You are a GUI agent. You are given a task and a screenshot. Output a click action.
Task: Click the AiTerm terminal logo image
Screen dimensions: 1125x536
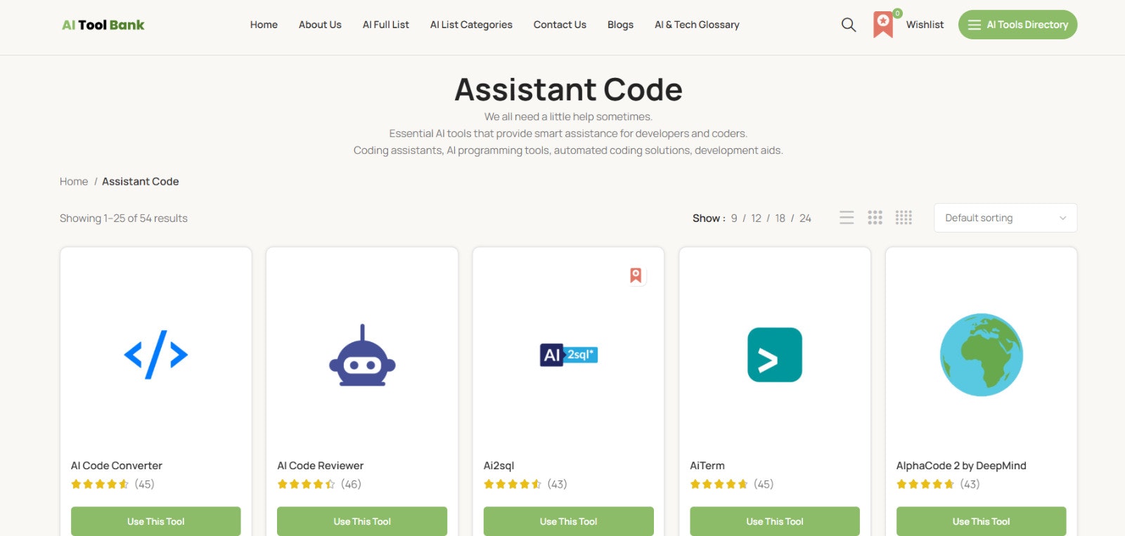775,355
